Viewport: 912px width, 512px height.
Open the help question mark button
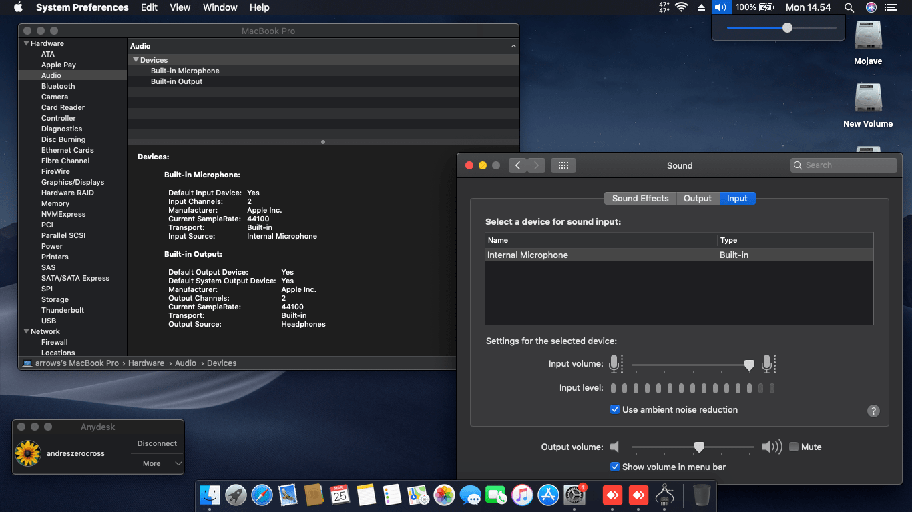point(873,411)
